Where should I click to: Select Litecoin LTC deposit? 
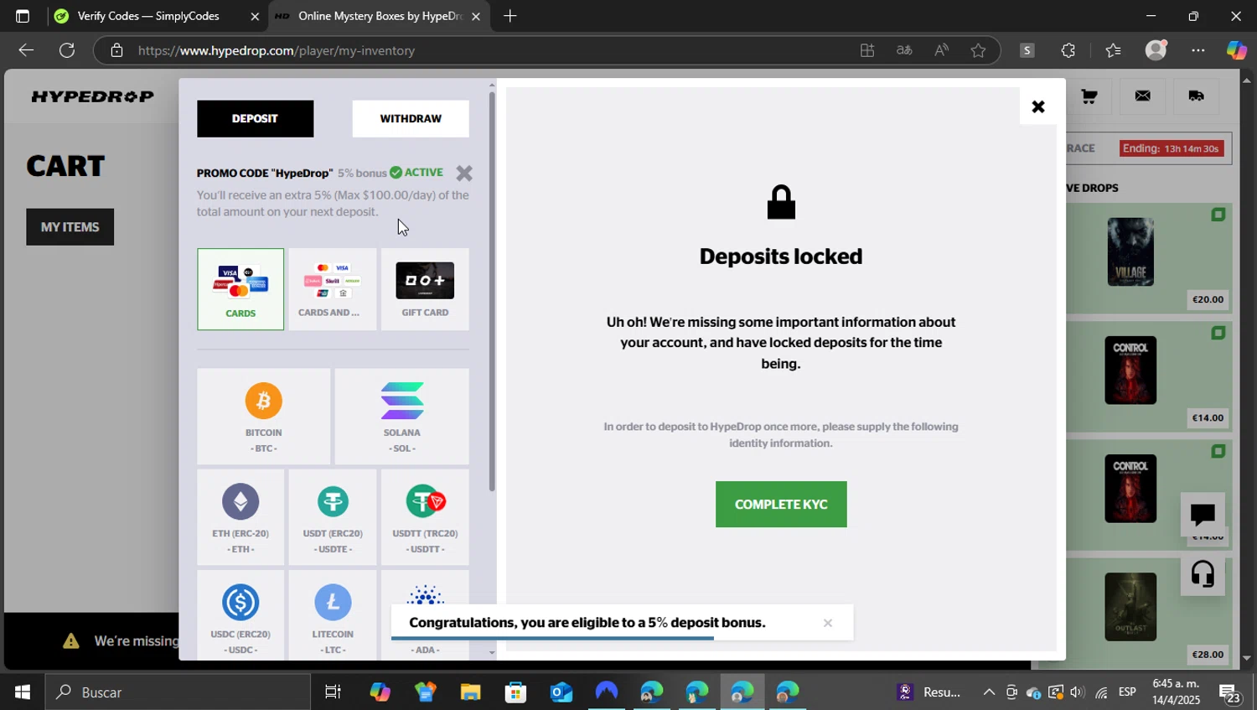(x=333, y=616)
